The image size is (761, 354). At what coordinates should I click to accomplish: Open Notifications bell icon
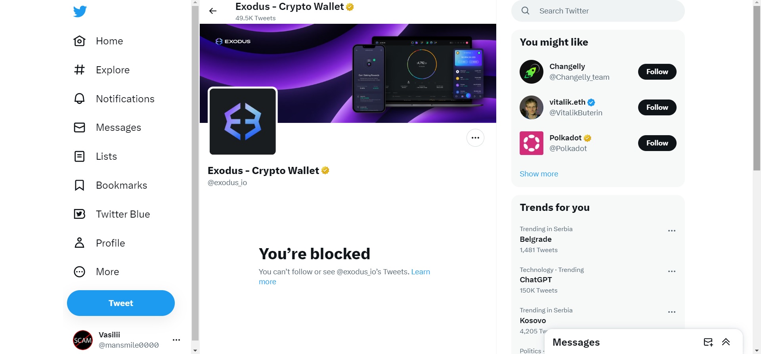[80, 99]
